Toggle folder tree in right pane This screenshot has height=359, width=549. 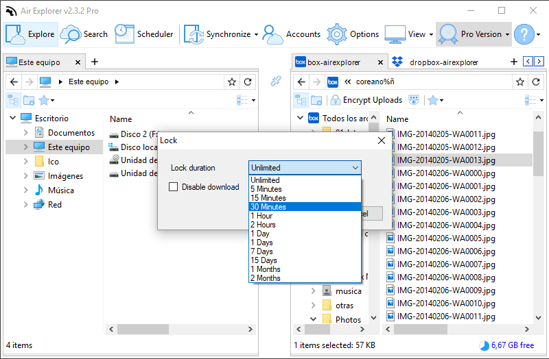tap(301, 100)
